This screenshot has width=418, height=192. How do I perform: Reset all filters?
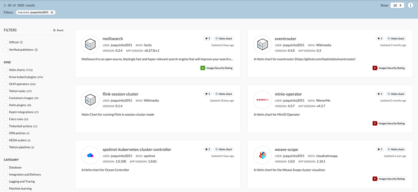(x=58, y=30)
